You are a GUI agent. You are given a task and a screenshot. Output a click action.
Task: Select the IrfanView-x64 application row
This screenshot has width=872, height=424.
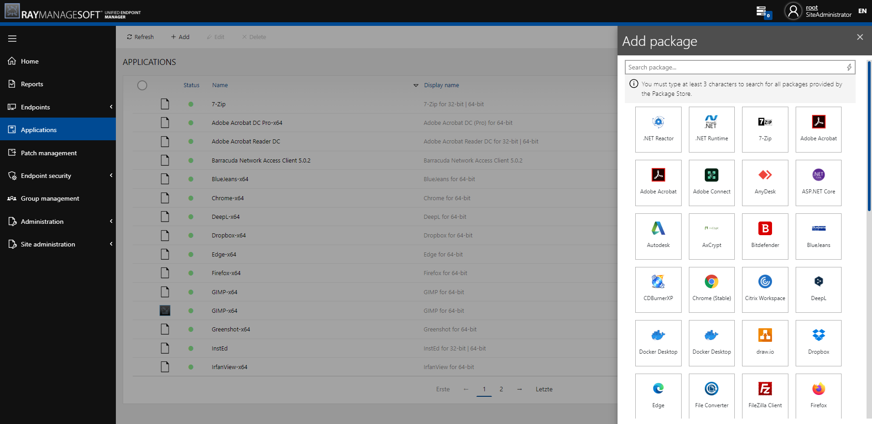coord(374,367)
